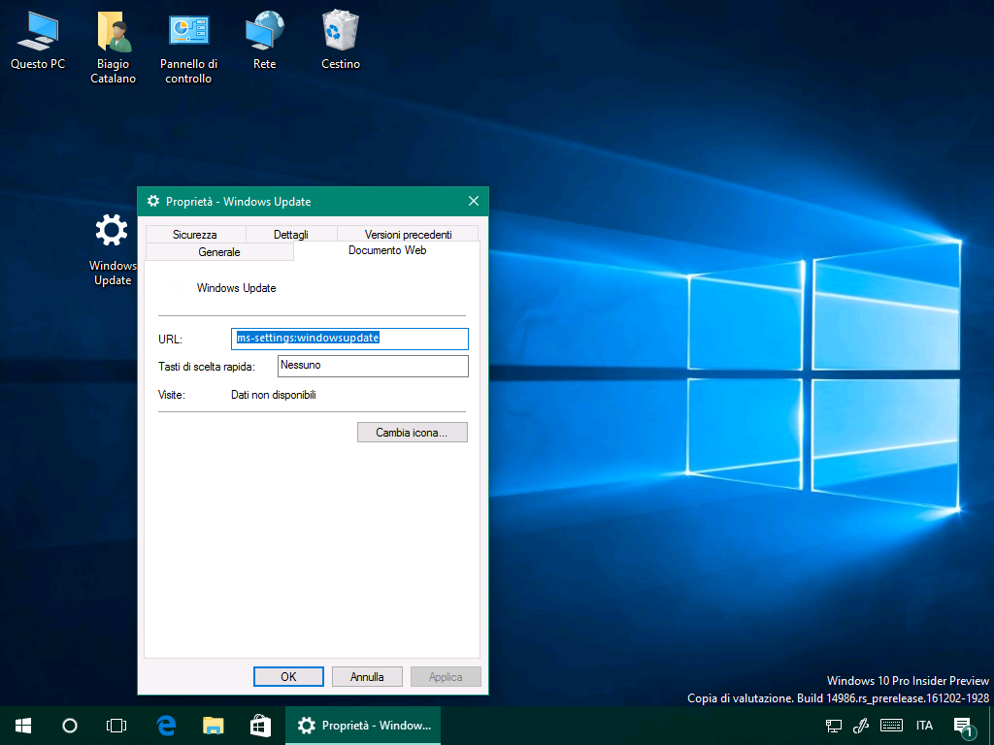Open the Start menu
Image resolution: width=994 pixels, height=745 pixels.
[x=23, y=726]
